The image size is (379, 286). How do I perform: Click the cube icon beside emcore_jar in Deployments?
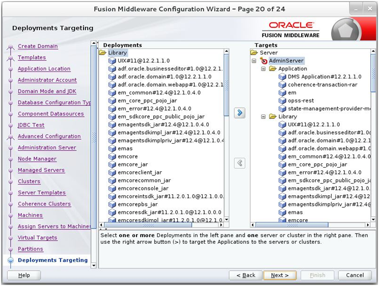click(x=112, y=165)
